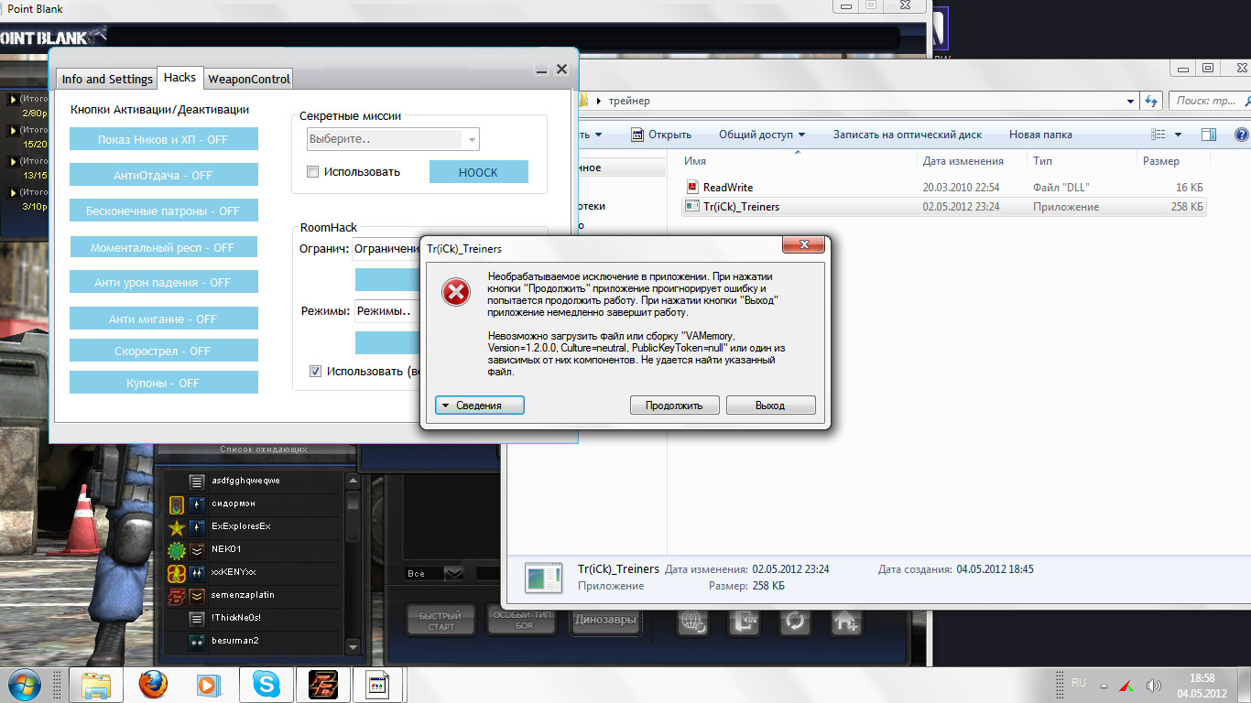
Task: Click the Explorer help question mark icon
Action: pyautogui.click(x=1242, y=135)
